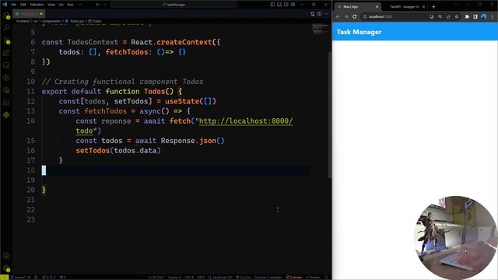The width and height of the screenshot is (498, 280).
Task: Open Customize Layout icon in title bar
Action: pos(293,5)
